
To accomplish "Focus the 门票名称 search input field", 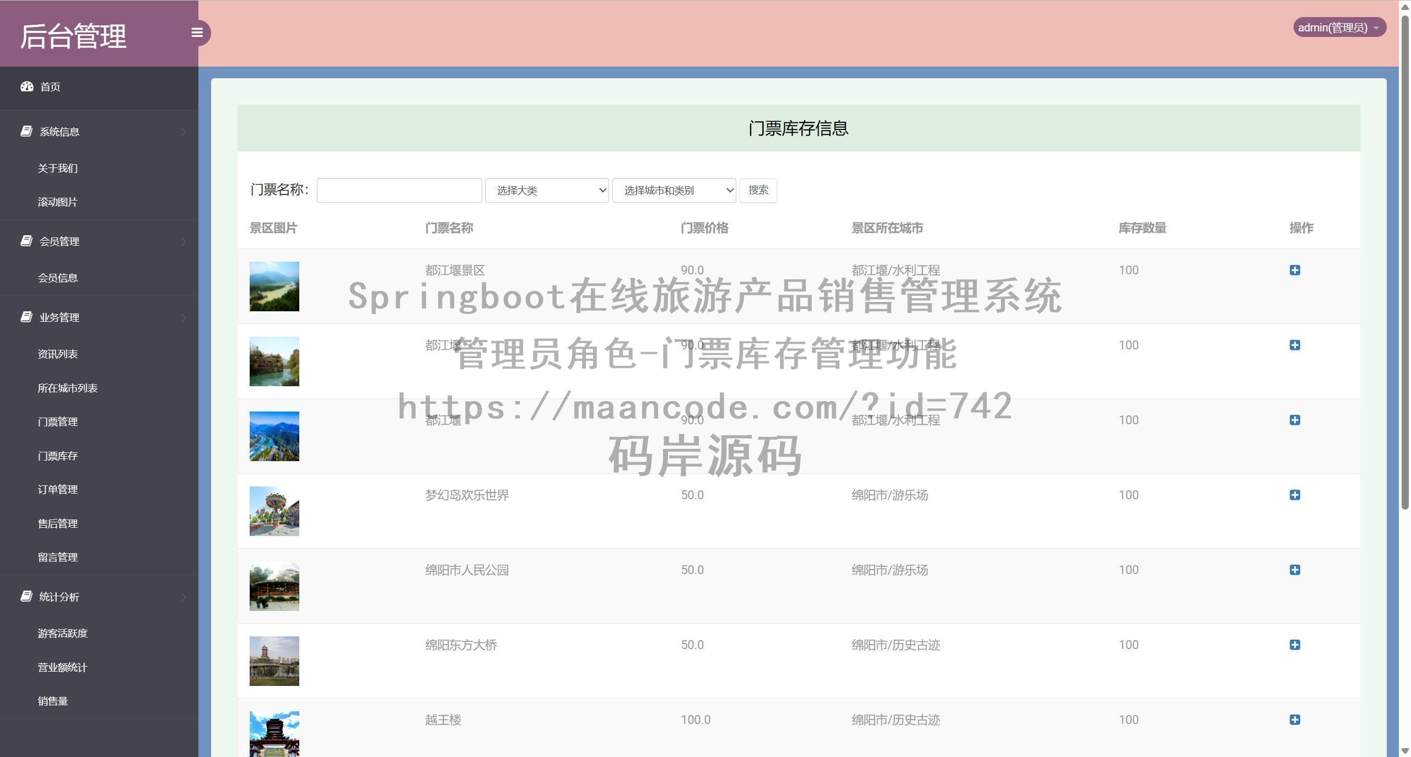I will click(399, 190).
